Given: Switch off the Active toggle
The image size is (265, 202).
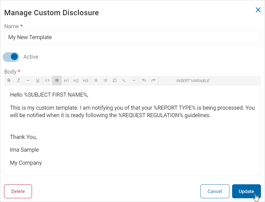Looking at the screenshot, I should tap(11, 57).
